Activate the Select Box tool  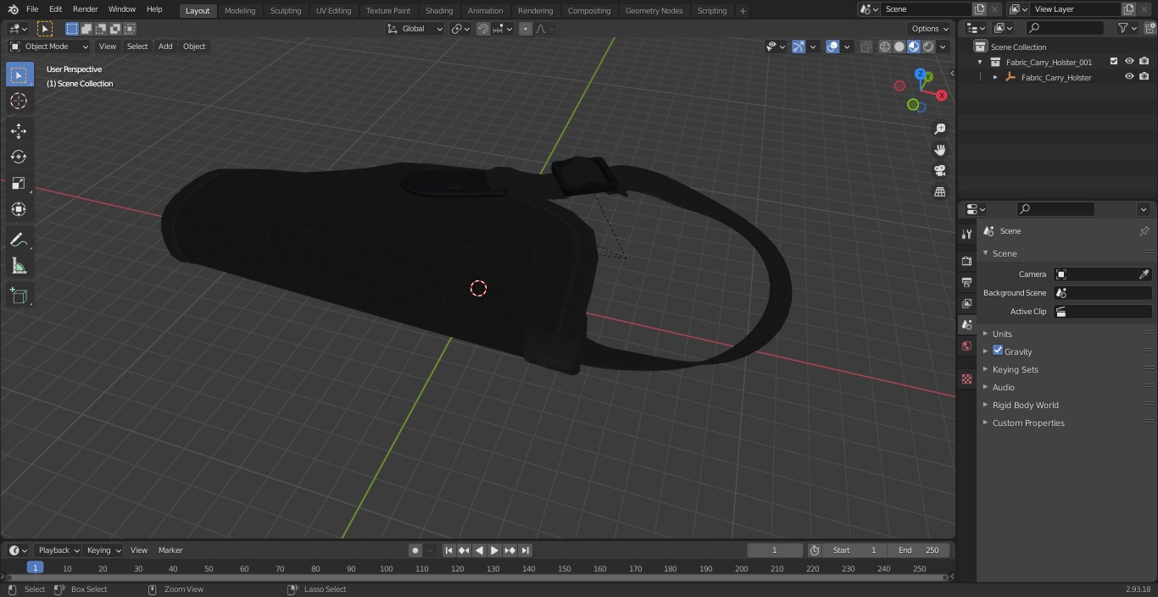click(x=19, y=75)
